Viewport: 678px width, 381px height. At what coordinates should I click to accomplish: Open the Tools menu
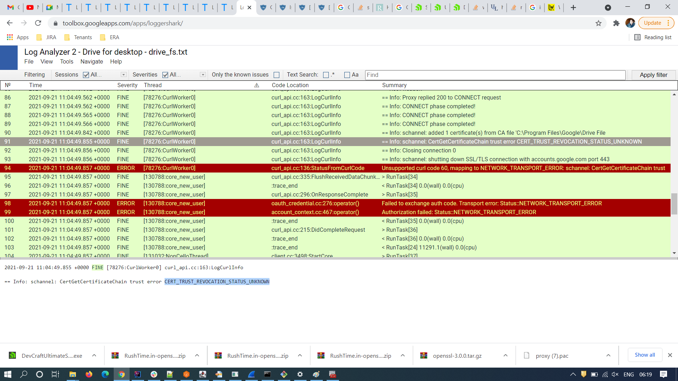tap(66, 62)
